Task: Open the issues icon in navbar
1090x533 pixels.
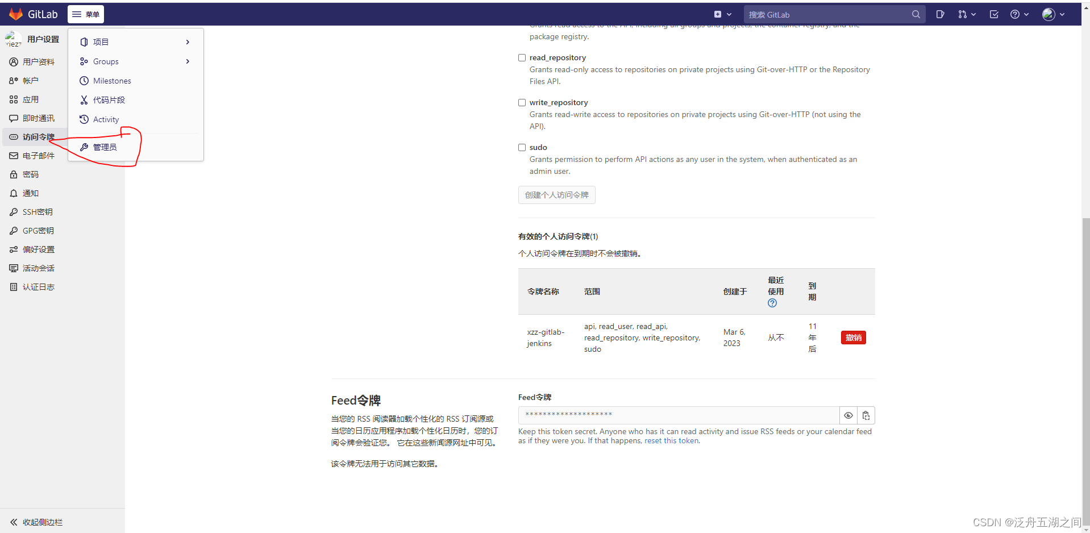Action: [x=941, y=14]
